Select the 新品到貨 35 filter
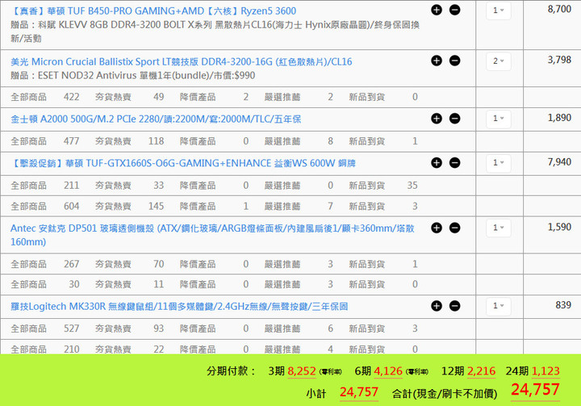This screenshot has width=581, height=406. coord(383,186)
